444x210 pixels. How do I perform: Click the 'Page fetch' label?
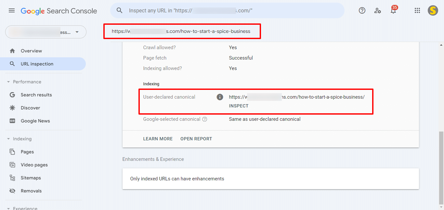coord(155,58)
